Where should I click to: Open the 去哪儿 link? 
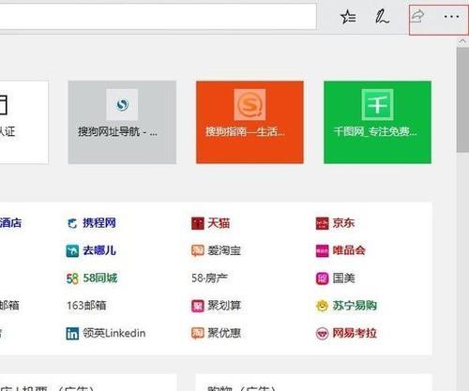click(x=99, y=250)
